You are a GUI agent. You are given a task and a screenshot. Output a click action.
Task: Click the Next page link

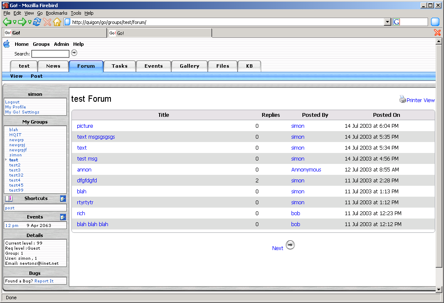(x=278, y=248)
